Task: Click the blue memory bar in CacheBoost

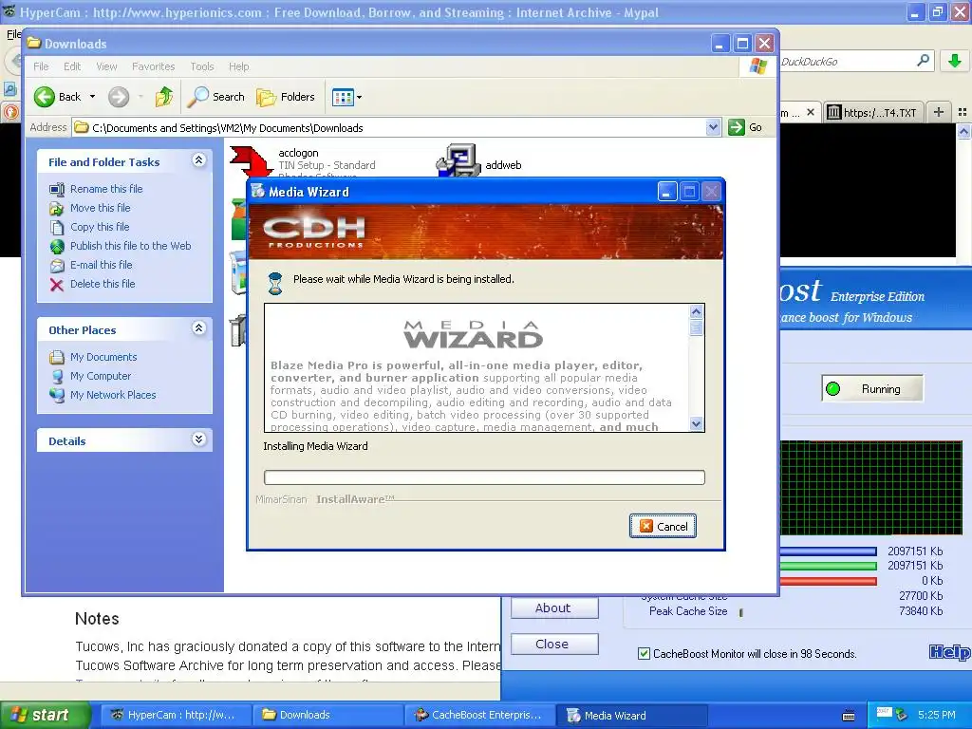Action: point(828,551)
